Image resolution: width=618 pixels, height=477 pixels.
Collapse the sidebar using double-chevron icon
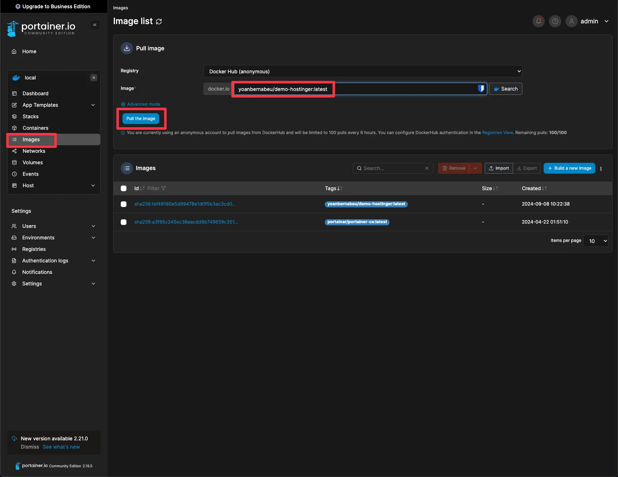click(95, 25)
